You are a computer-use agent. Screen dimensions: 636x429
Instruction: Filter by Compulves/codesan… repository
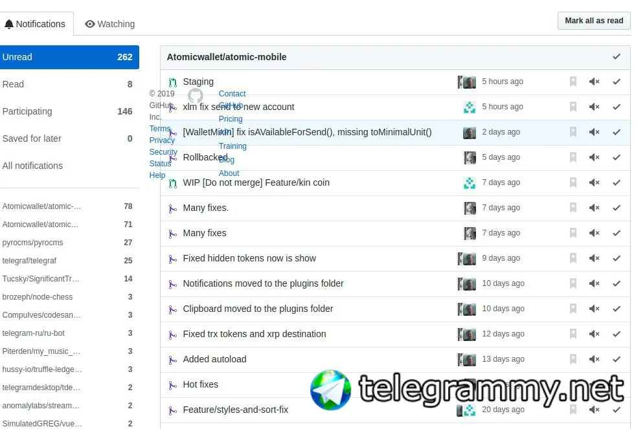68,315
